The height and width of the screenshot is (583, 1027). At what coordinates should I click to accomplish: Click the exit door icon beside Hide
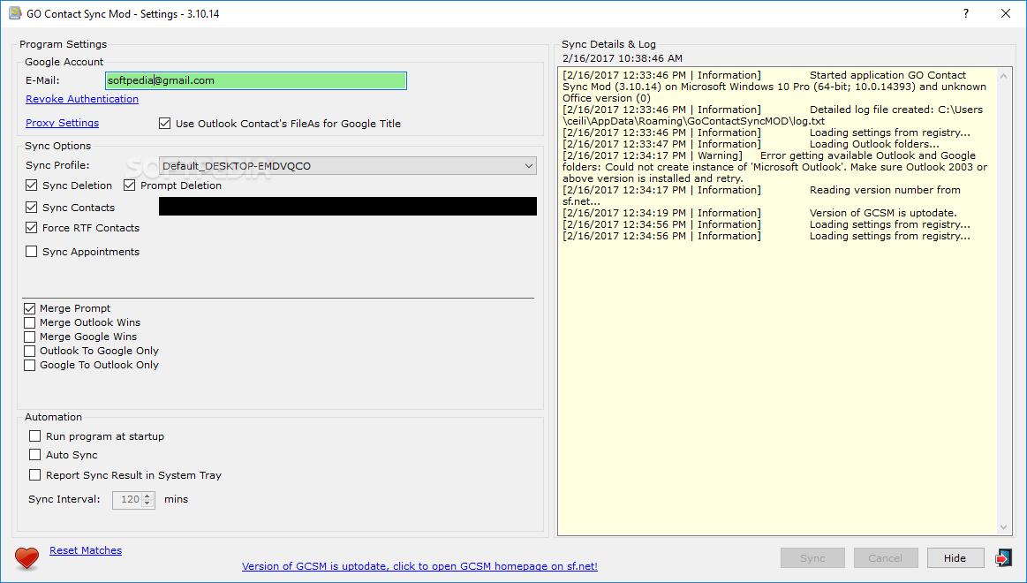point(1003,558)
